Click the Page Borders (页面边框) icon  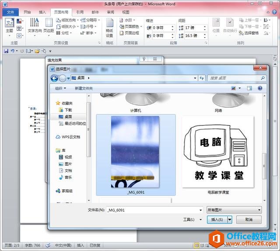tap(129, 33)
